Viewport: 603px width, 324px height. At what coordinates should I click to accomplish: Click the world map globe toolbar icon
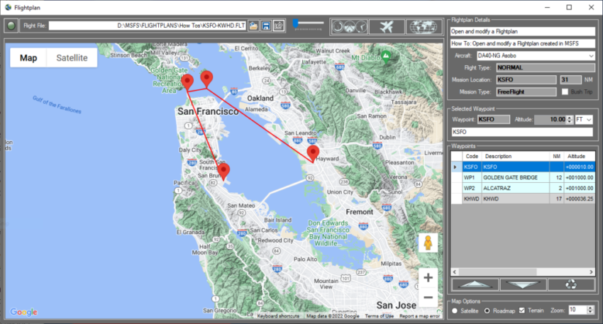424,26
